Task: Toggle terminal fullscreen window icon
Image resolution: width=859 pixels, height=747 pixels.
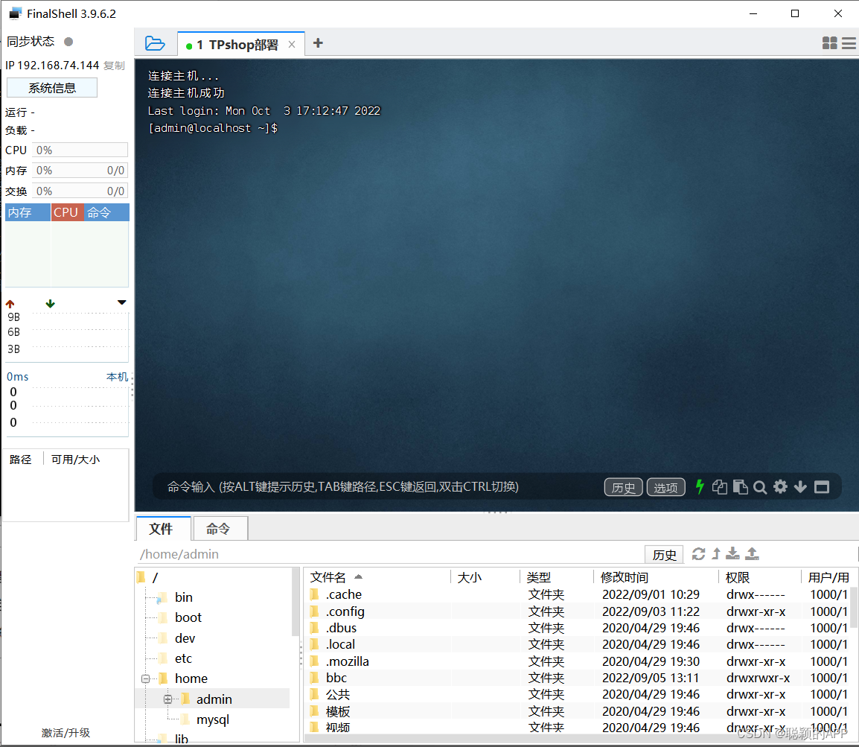Action: pos(822,486)
